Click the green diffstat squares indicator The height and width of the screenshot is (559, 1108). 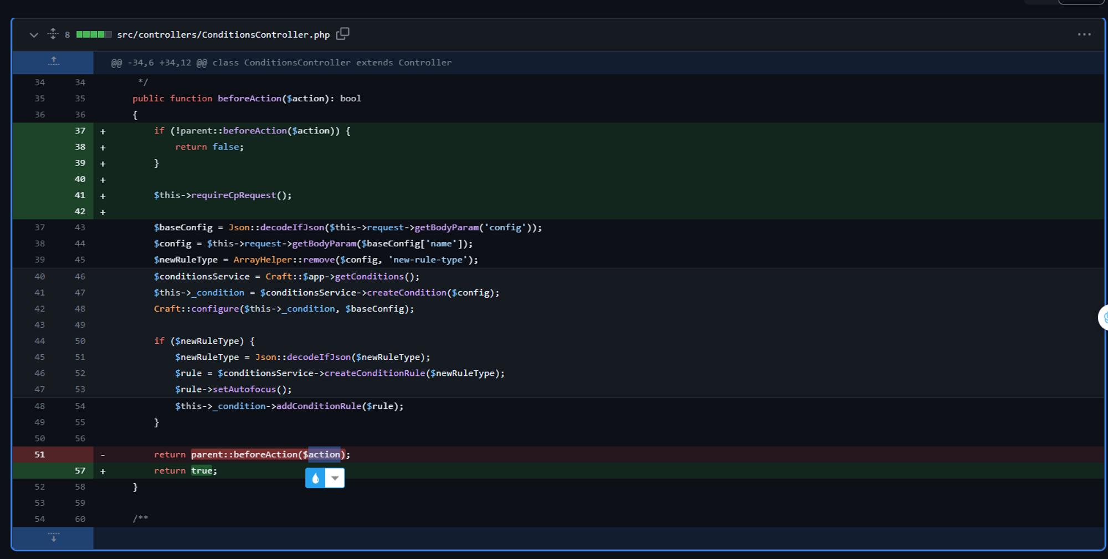pos(94,34)
